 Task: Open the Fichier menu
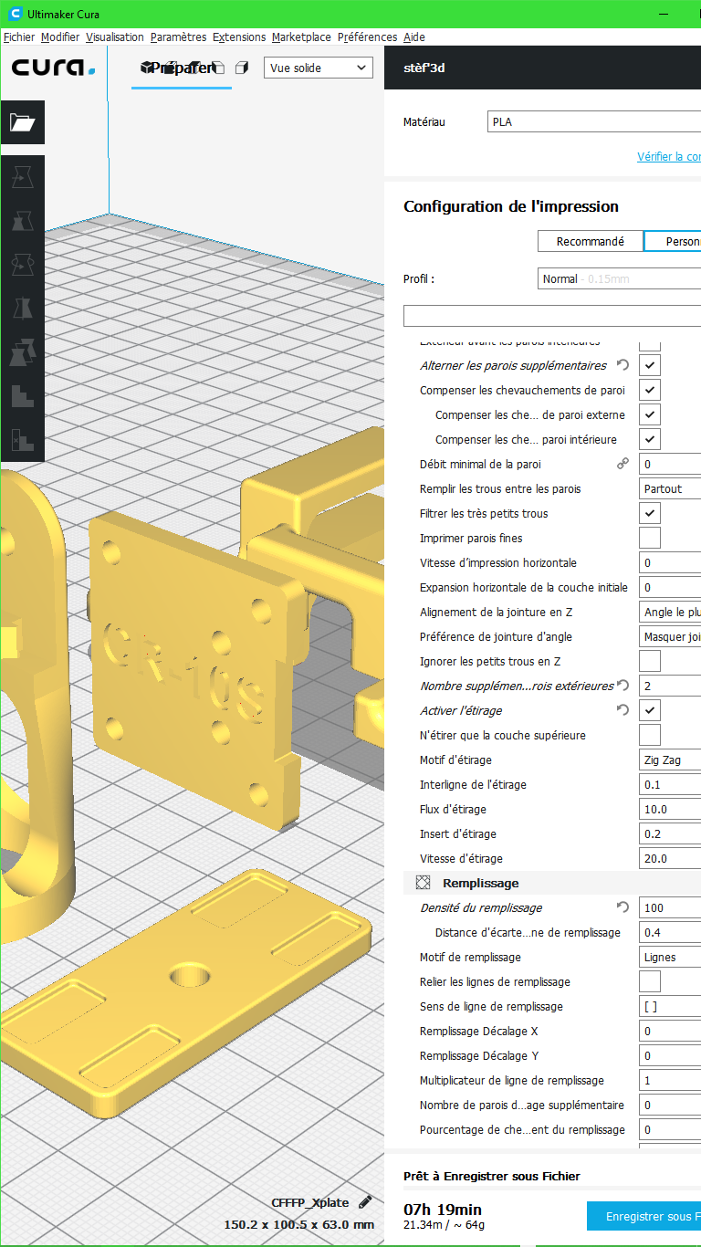[x=19, y=37]
